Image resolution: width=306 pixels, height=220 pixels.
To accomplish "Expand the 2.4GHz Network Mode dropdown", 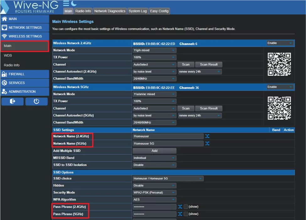I will 154,50.
